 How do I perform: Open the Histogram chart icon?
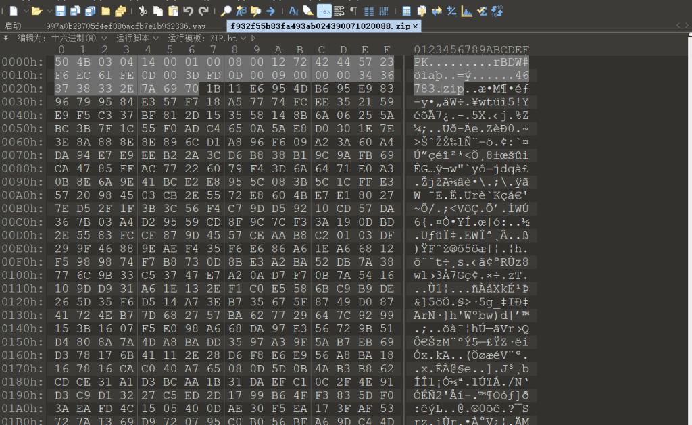[467, 11]
